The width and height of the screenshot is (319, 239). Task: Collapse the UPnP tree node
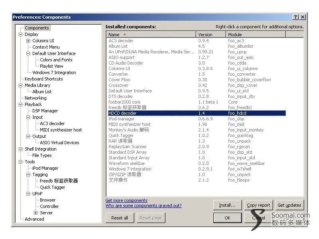coord(28,194)
